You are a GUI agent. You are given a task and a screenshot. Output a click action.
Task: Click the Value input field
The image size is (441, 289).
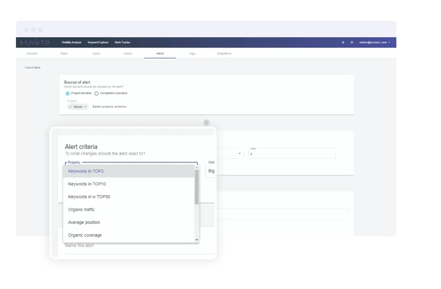[292, 154]
